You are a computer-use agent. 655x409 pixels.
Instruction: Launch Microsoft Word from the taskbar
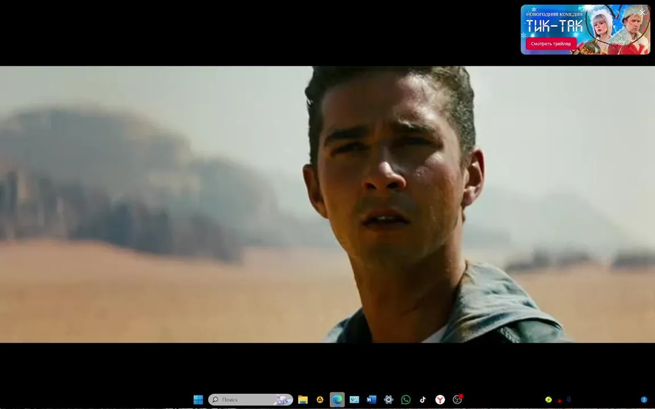[x=371, y=400]
